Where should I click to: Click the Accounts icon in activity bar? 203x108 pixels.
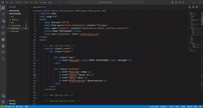pos(3,96)
